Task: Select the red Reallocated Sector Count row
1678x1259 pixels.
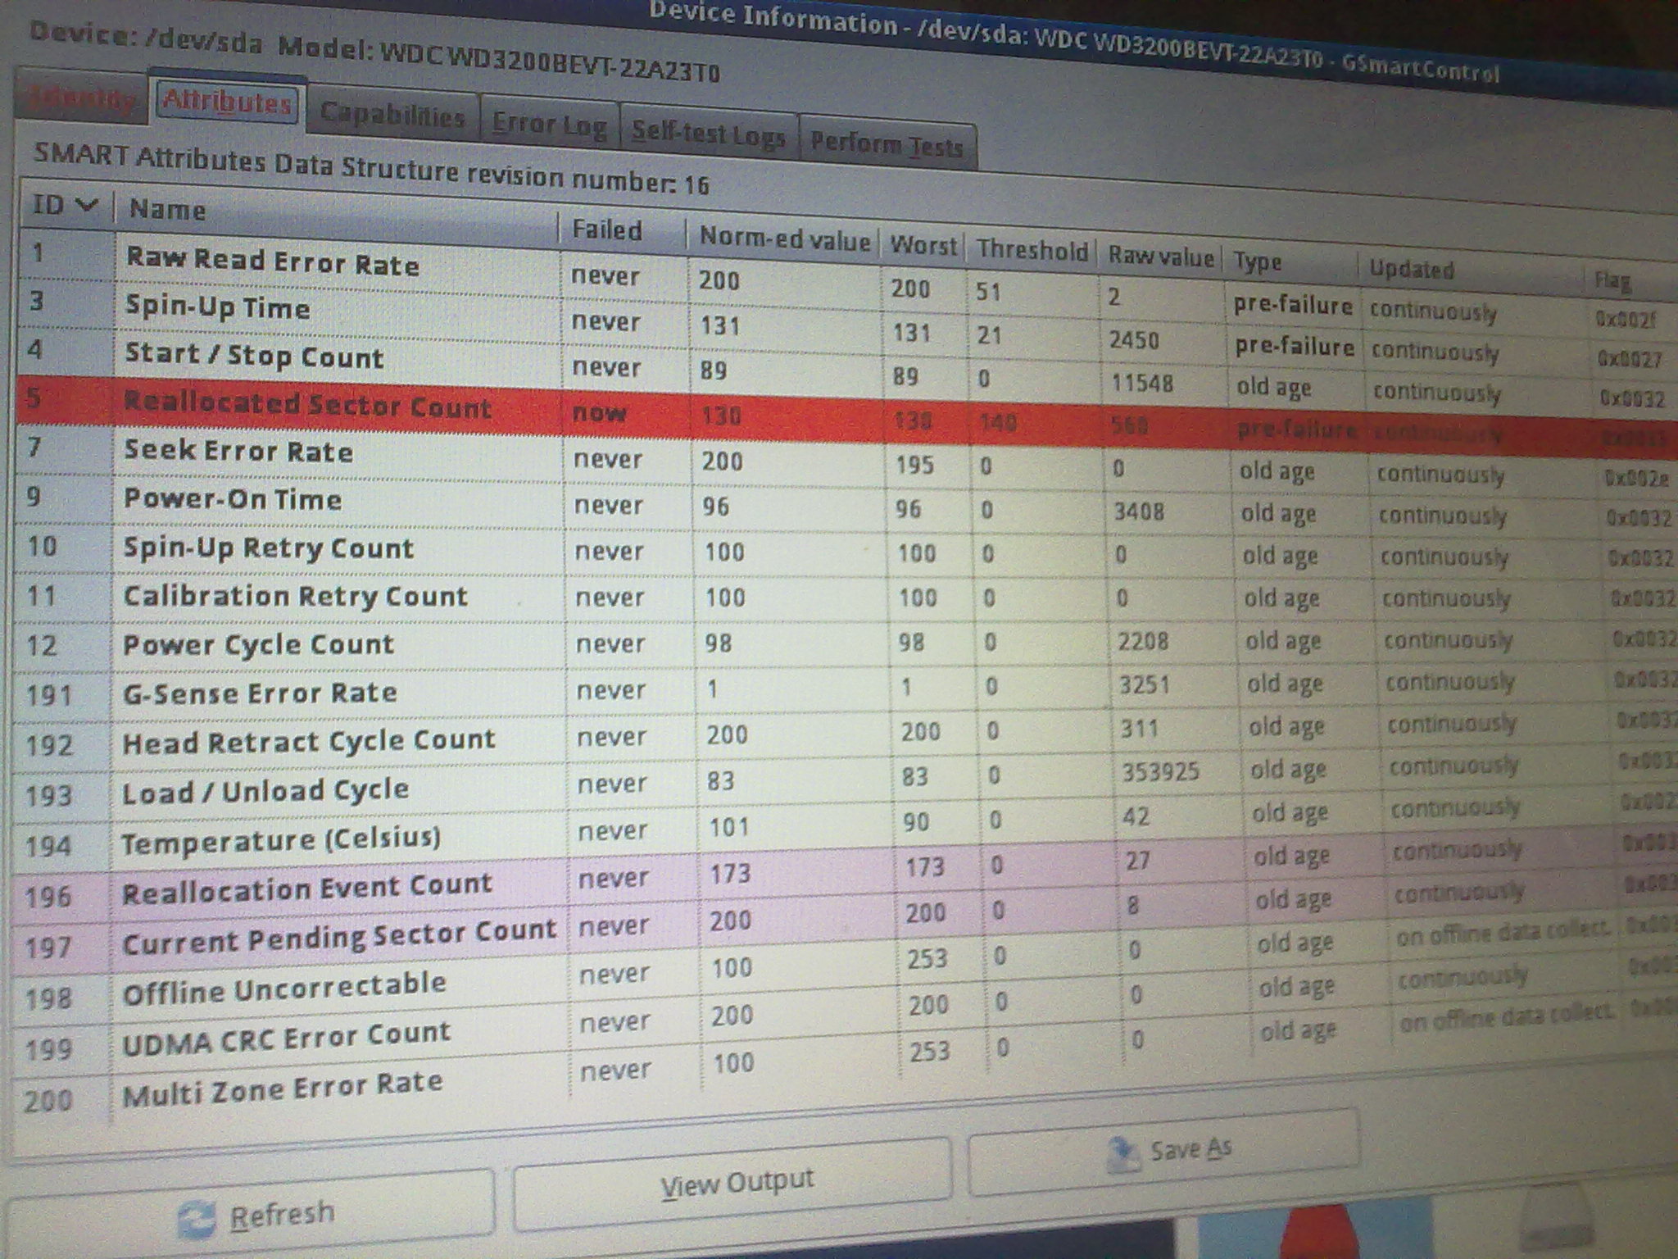Action: 308,406
